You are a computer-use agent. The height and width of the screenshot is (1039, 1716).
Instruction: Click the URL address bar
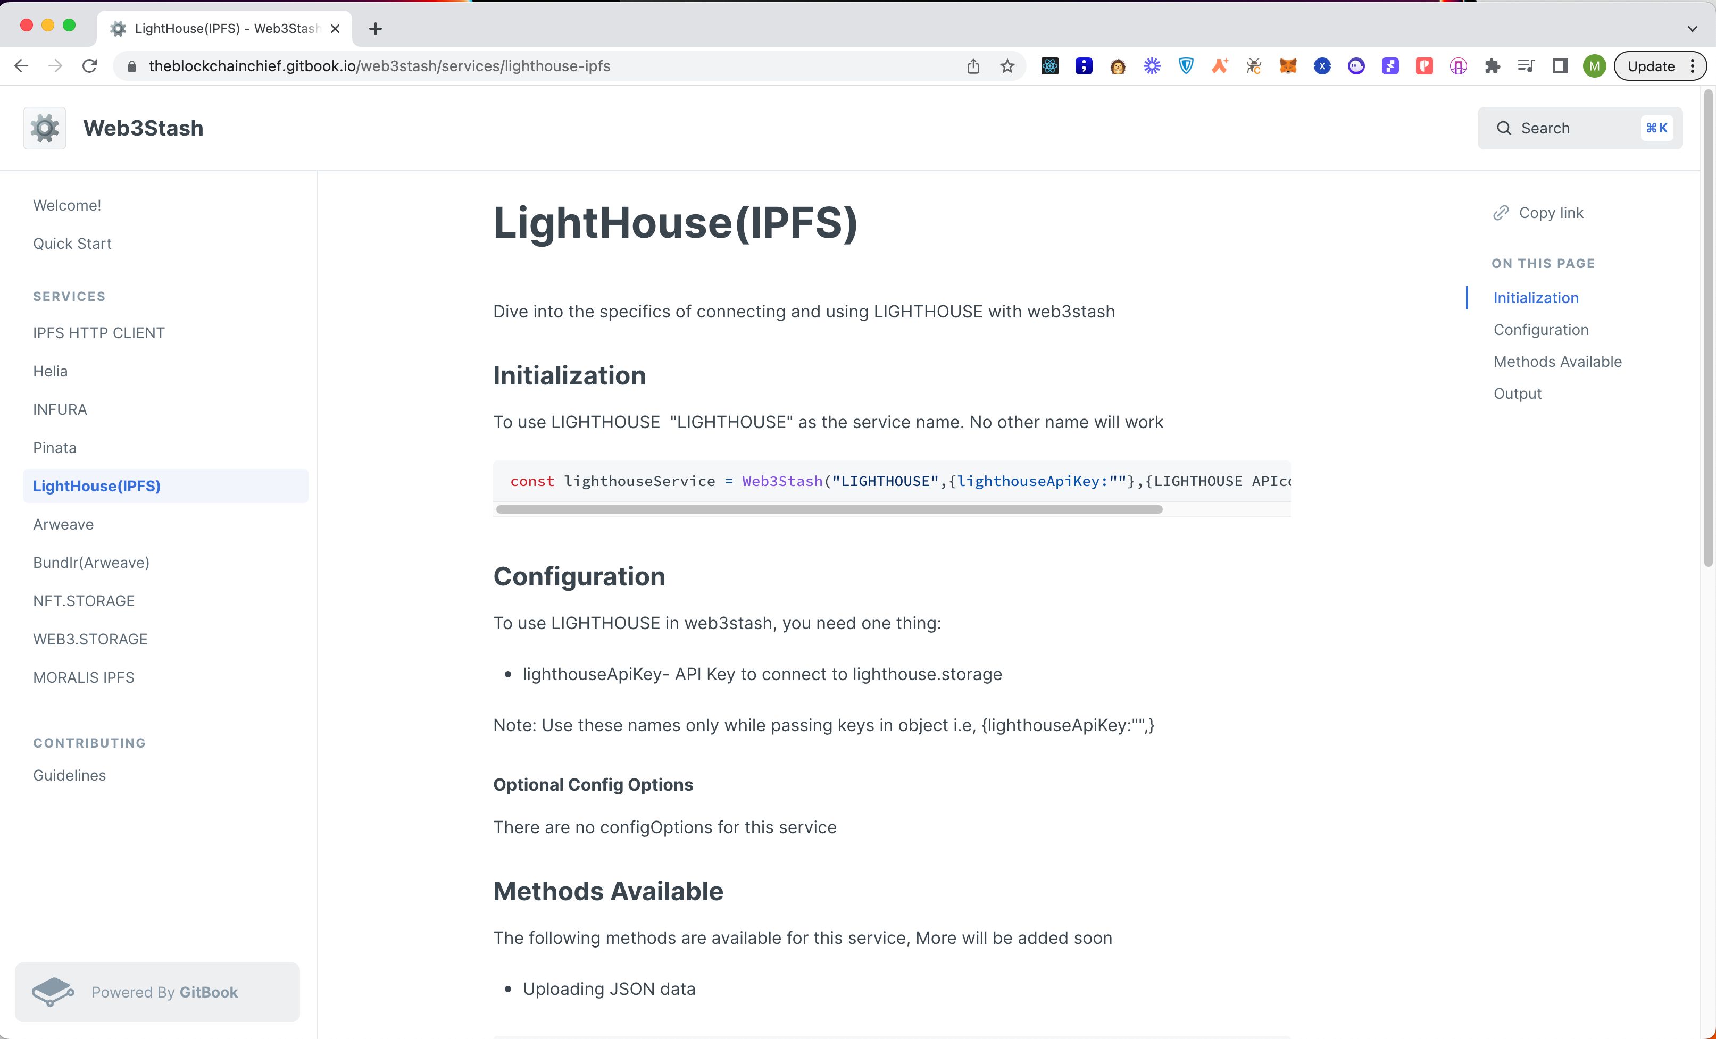tap(543, 66)
